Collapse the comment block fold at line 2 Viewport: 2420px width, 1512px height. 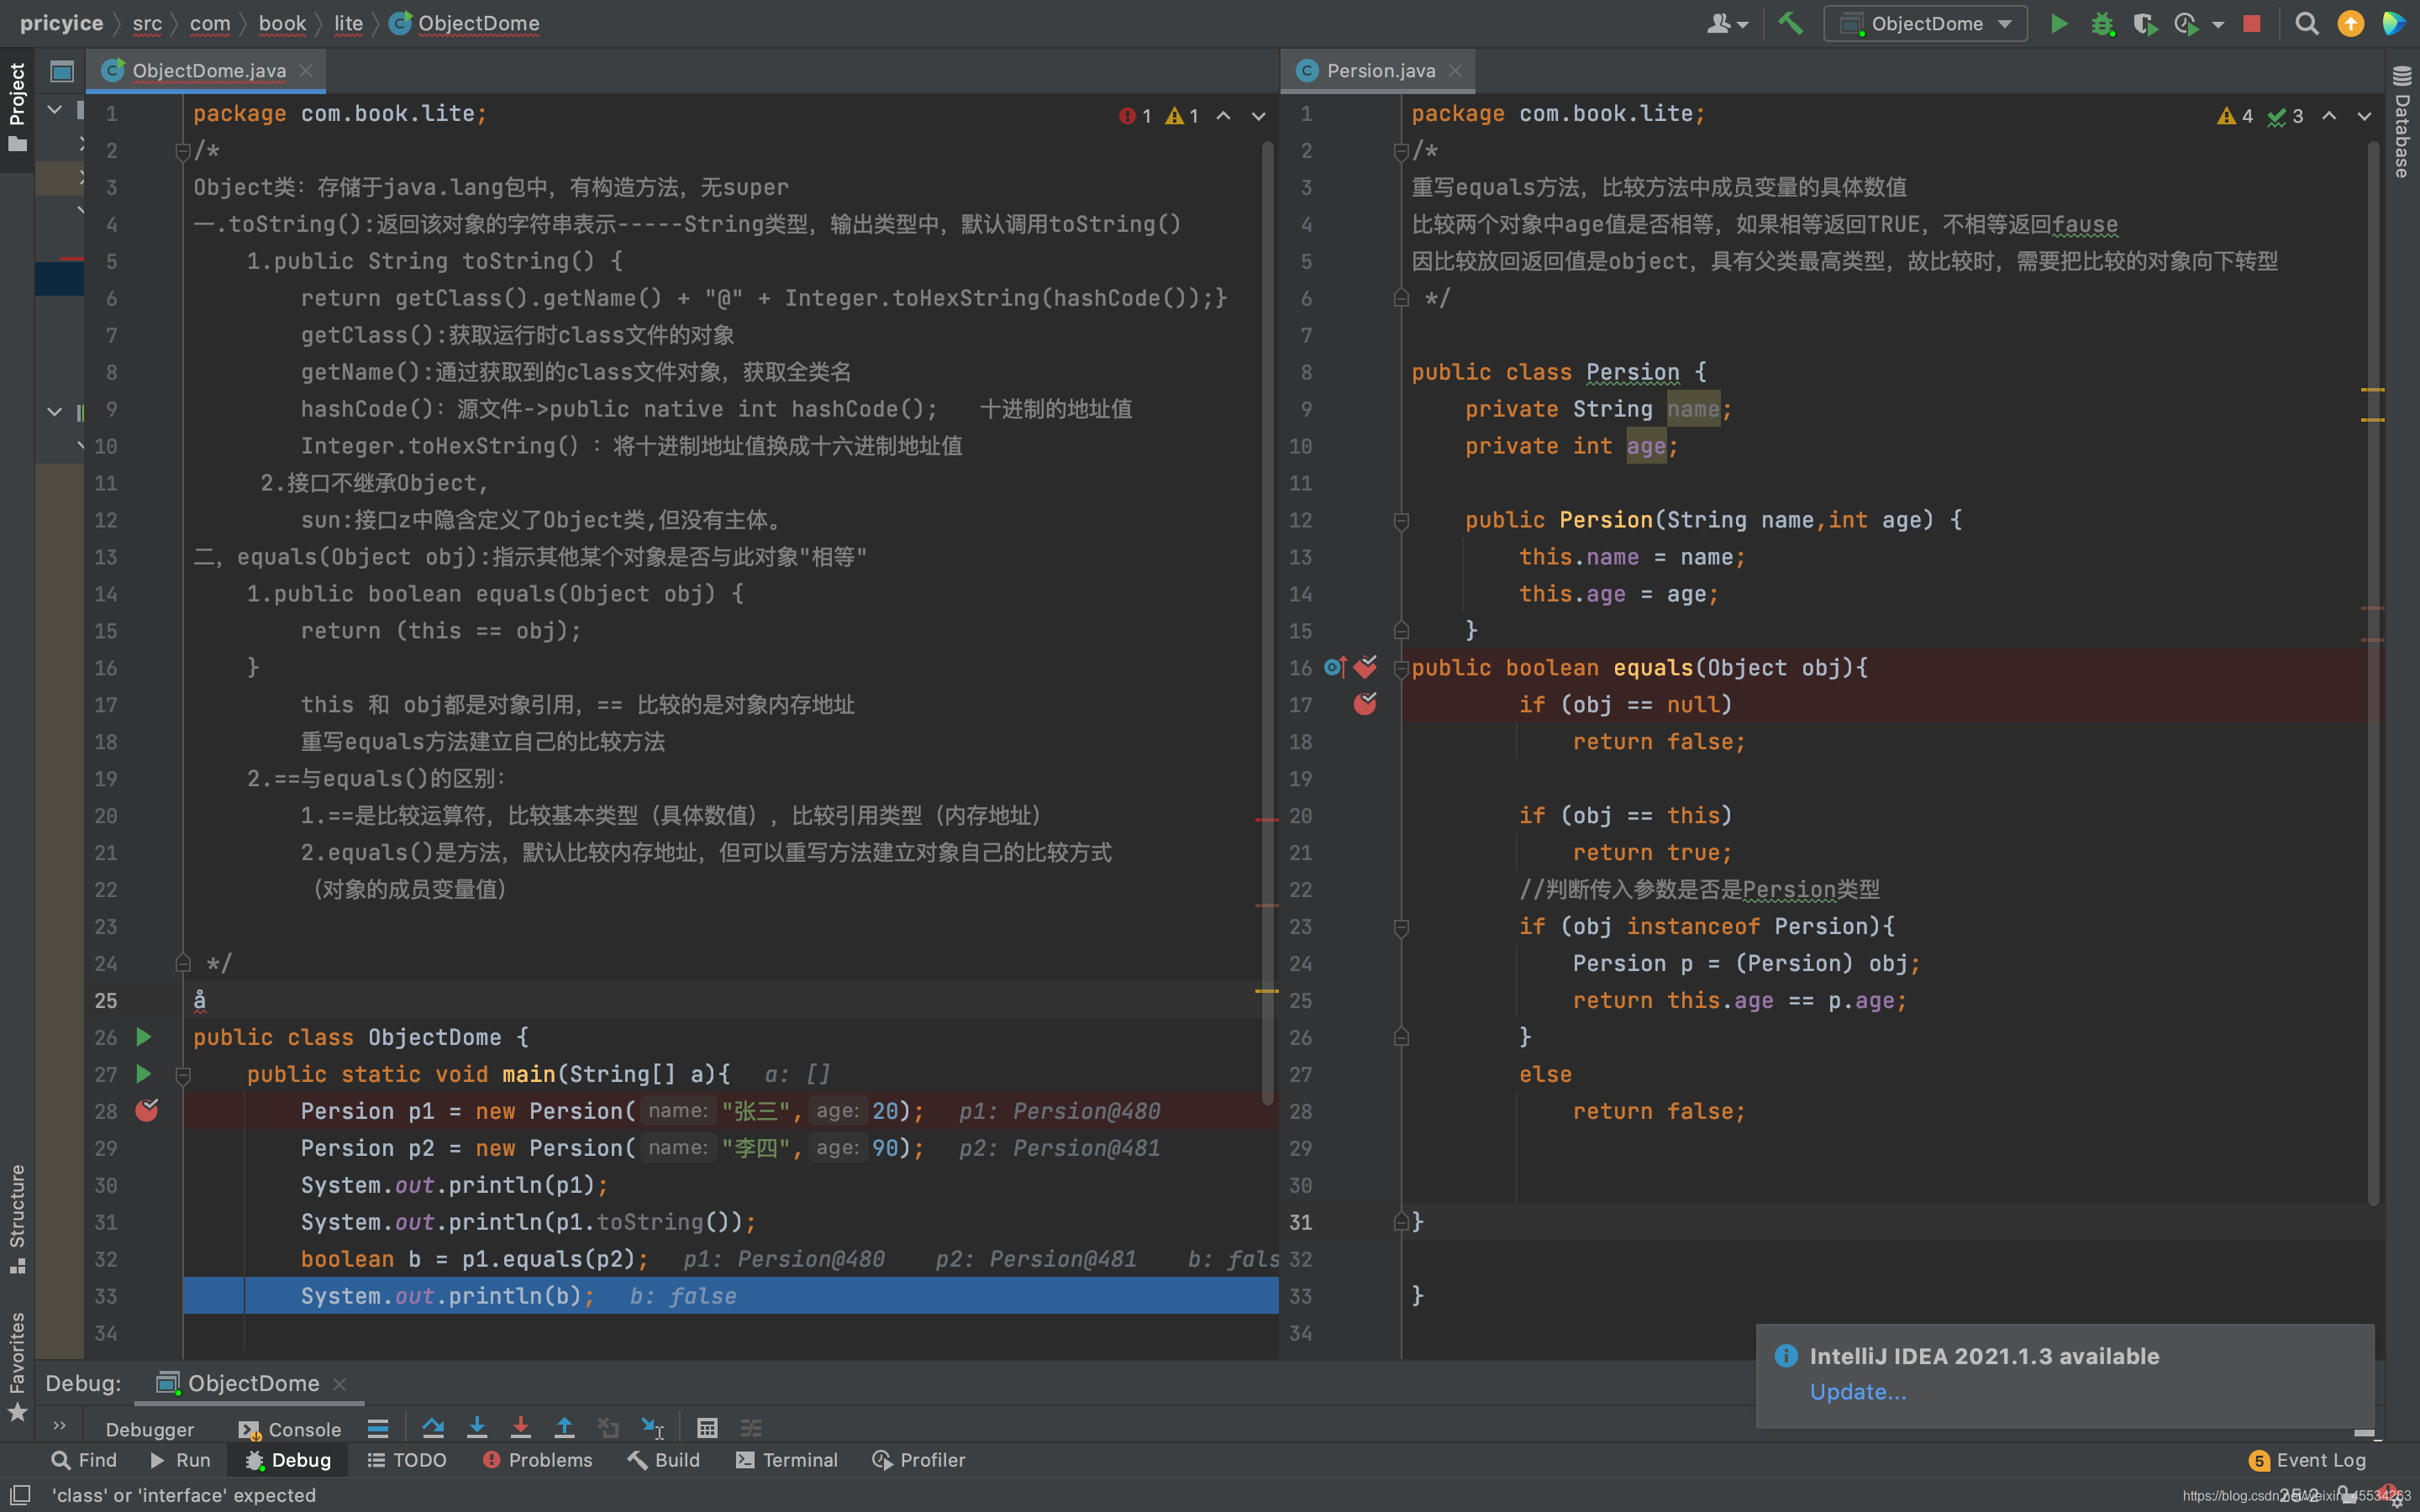(182, 151)
